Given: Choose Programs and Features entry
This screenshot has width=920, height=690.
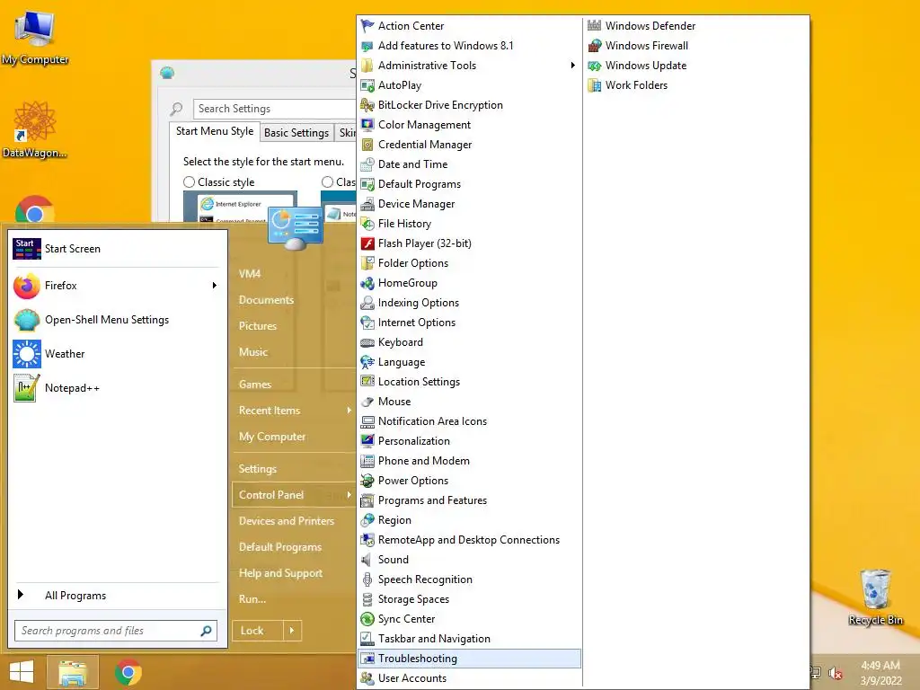Looking at the screenshot, I should (x=469, y=500).
